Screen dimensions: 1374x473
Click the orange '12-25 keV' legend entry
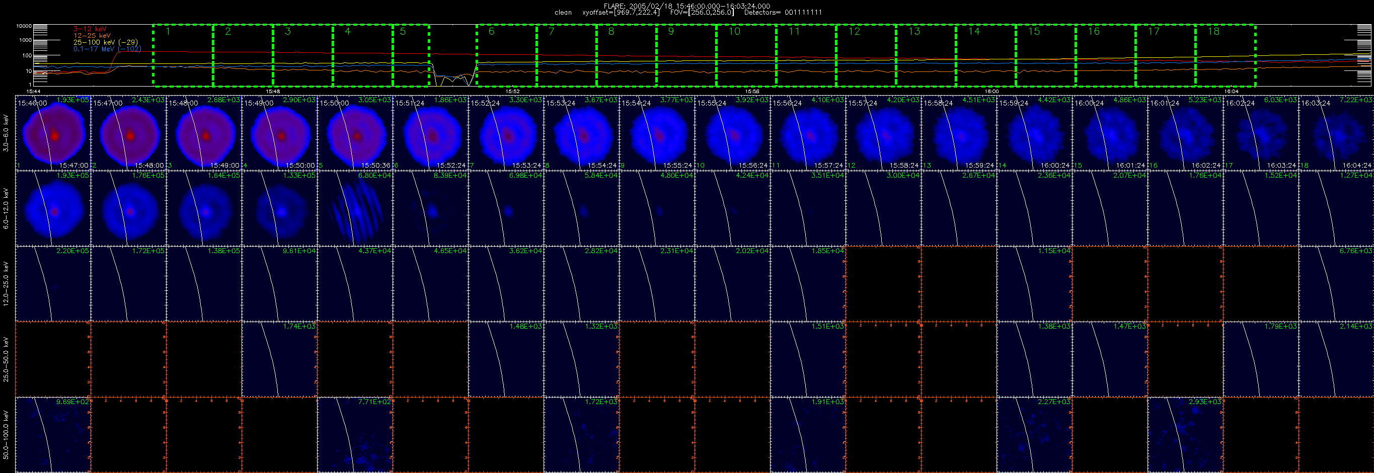pos(92,35)
